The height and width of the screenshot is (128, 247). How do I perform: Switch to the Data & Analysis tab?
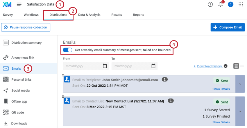89,15
